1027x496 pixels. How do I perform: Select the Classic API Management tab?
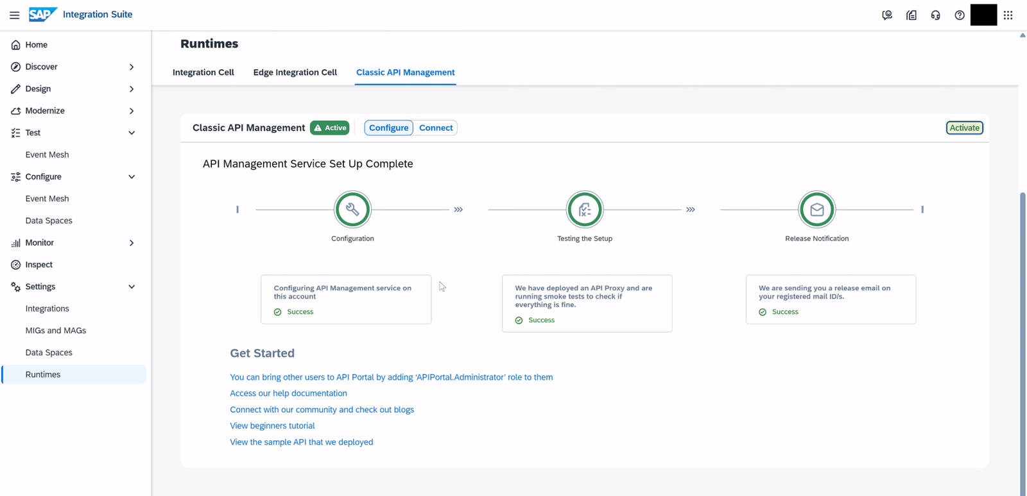coord(406,72)
